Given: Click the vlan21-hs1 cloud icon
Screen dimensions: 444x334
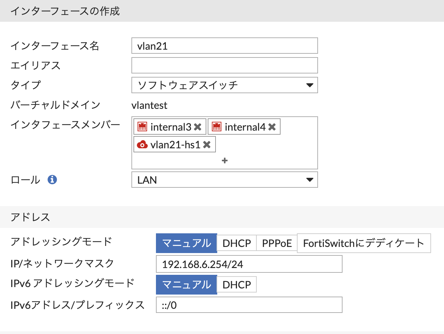Looking at the screenshot, I should [x=142, y=145].
